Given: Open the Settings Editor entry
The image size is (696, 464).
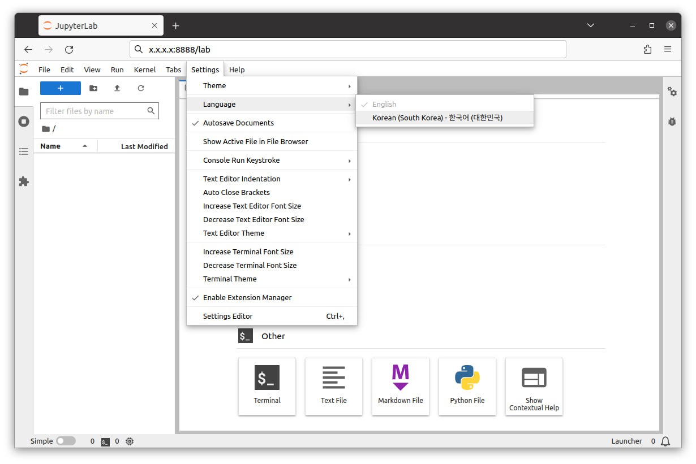Looking at the screenshot, I should pos(272,316).
